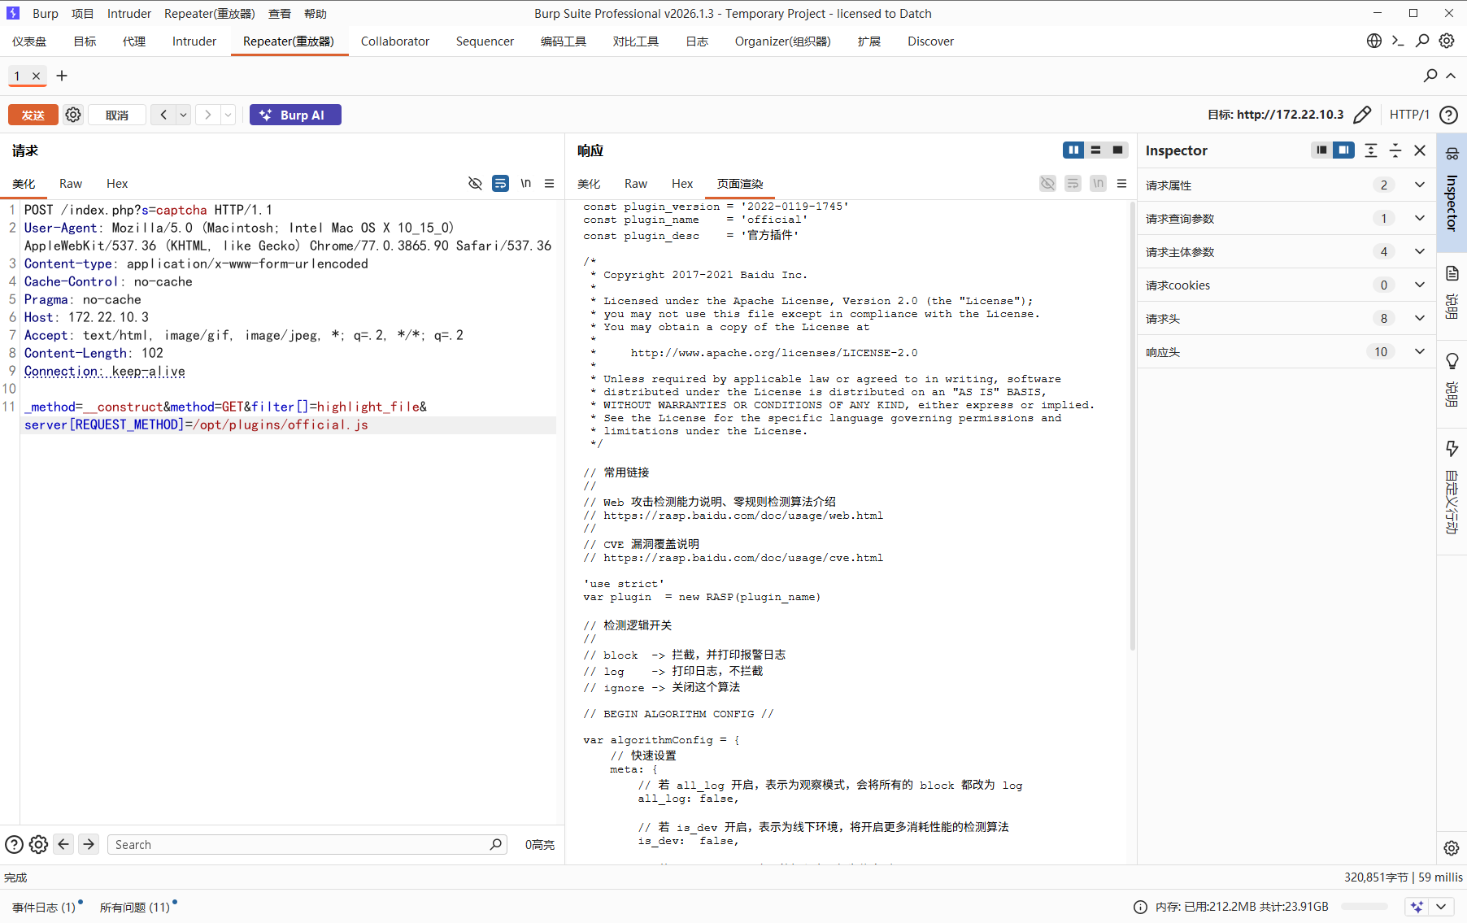Screen dimensions: 1467x923
Task: Expand the 请求属性 section
Action: 1286,185
